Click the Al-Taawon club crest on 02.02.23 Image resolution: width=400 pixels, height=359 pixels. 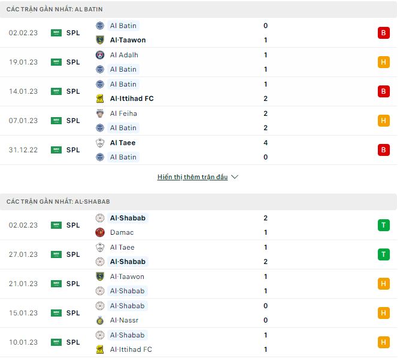(x=100, y=40)
